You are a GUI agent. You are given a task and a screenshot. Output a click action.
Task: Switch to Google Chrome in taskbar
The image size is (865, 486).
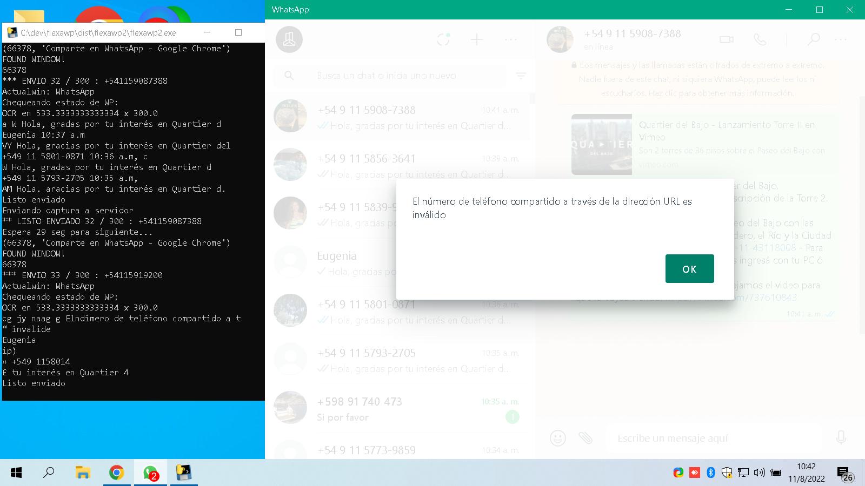pos(116,473)
